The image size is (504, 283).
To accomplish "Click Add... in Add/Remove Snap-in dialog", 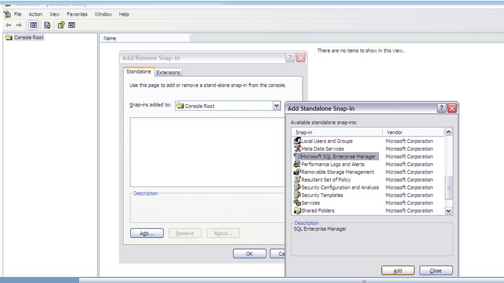I will pos(147,233).
